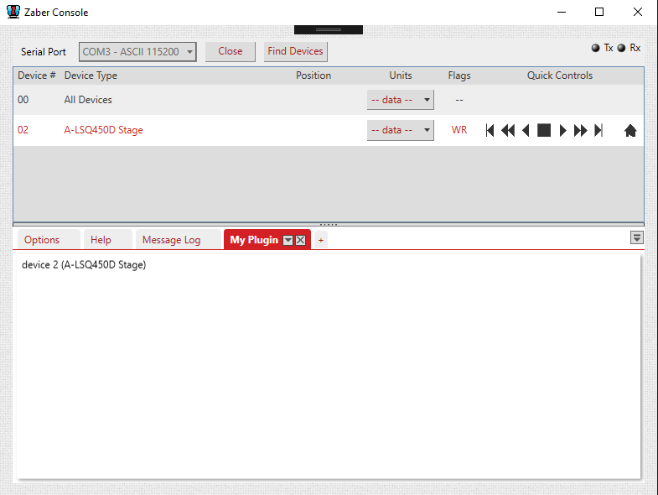Click the Position column header
The width and height of the screenshot is (658, 495).
(x=313, y=76)
